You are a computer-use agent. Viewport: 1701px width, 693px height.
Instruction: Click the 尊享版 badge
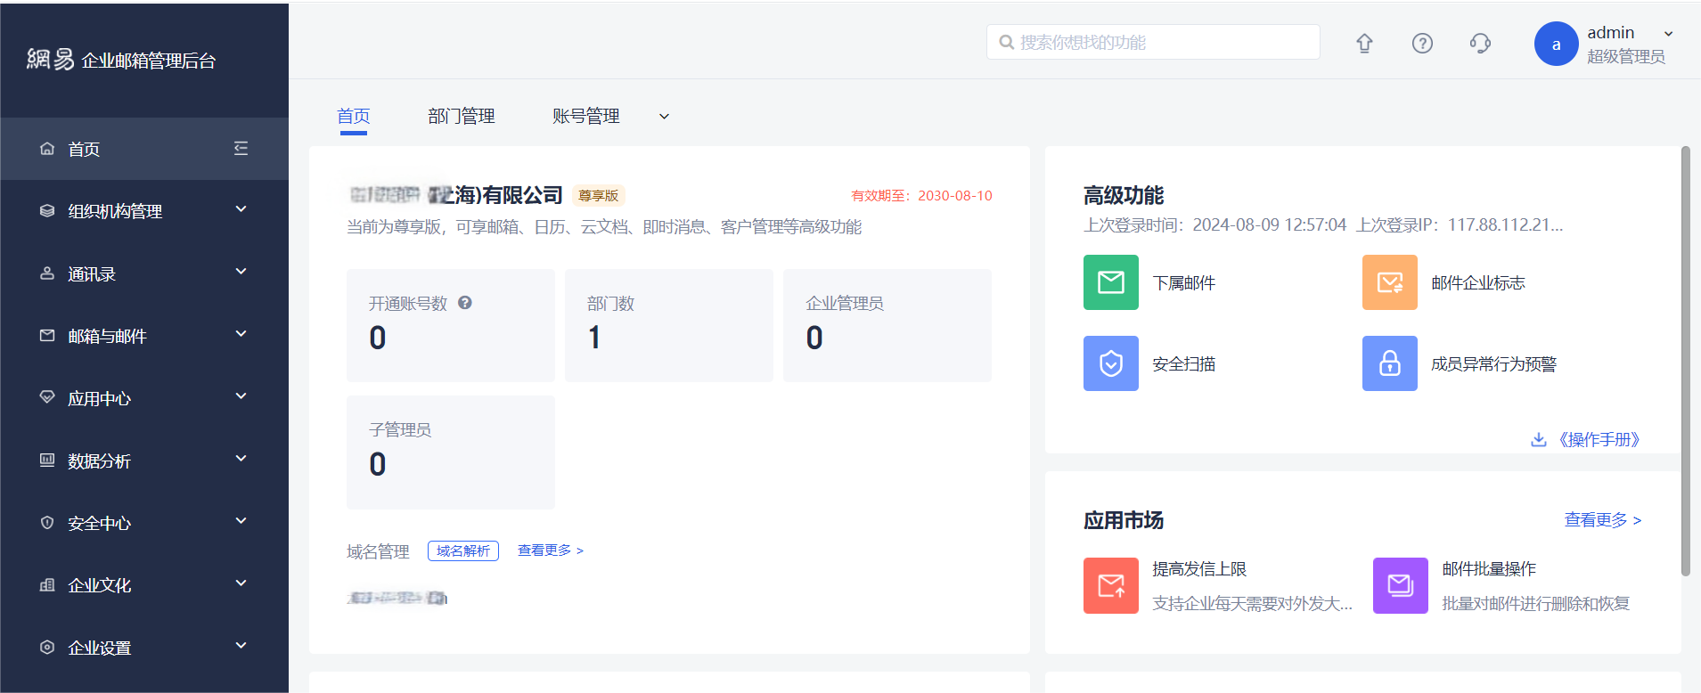(599, 195)
